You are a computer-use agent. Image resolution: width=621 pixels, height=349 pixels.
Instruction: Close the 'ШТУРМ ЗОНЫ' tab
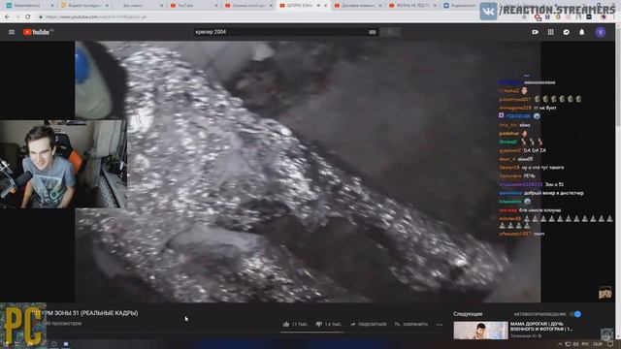(x=326, y=6)
